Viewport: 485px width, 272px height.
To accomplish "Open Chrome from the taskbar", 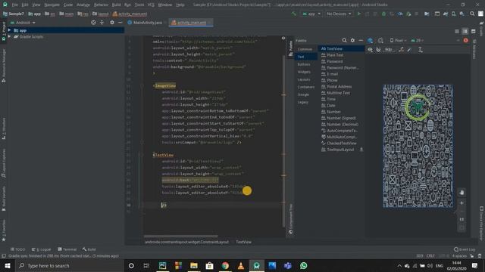I will tap(225, 265).
